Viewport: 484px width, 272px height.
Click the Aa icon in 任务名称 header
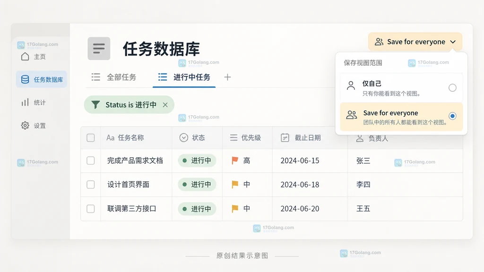(111, 137)
